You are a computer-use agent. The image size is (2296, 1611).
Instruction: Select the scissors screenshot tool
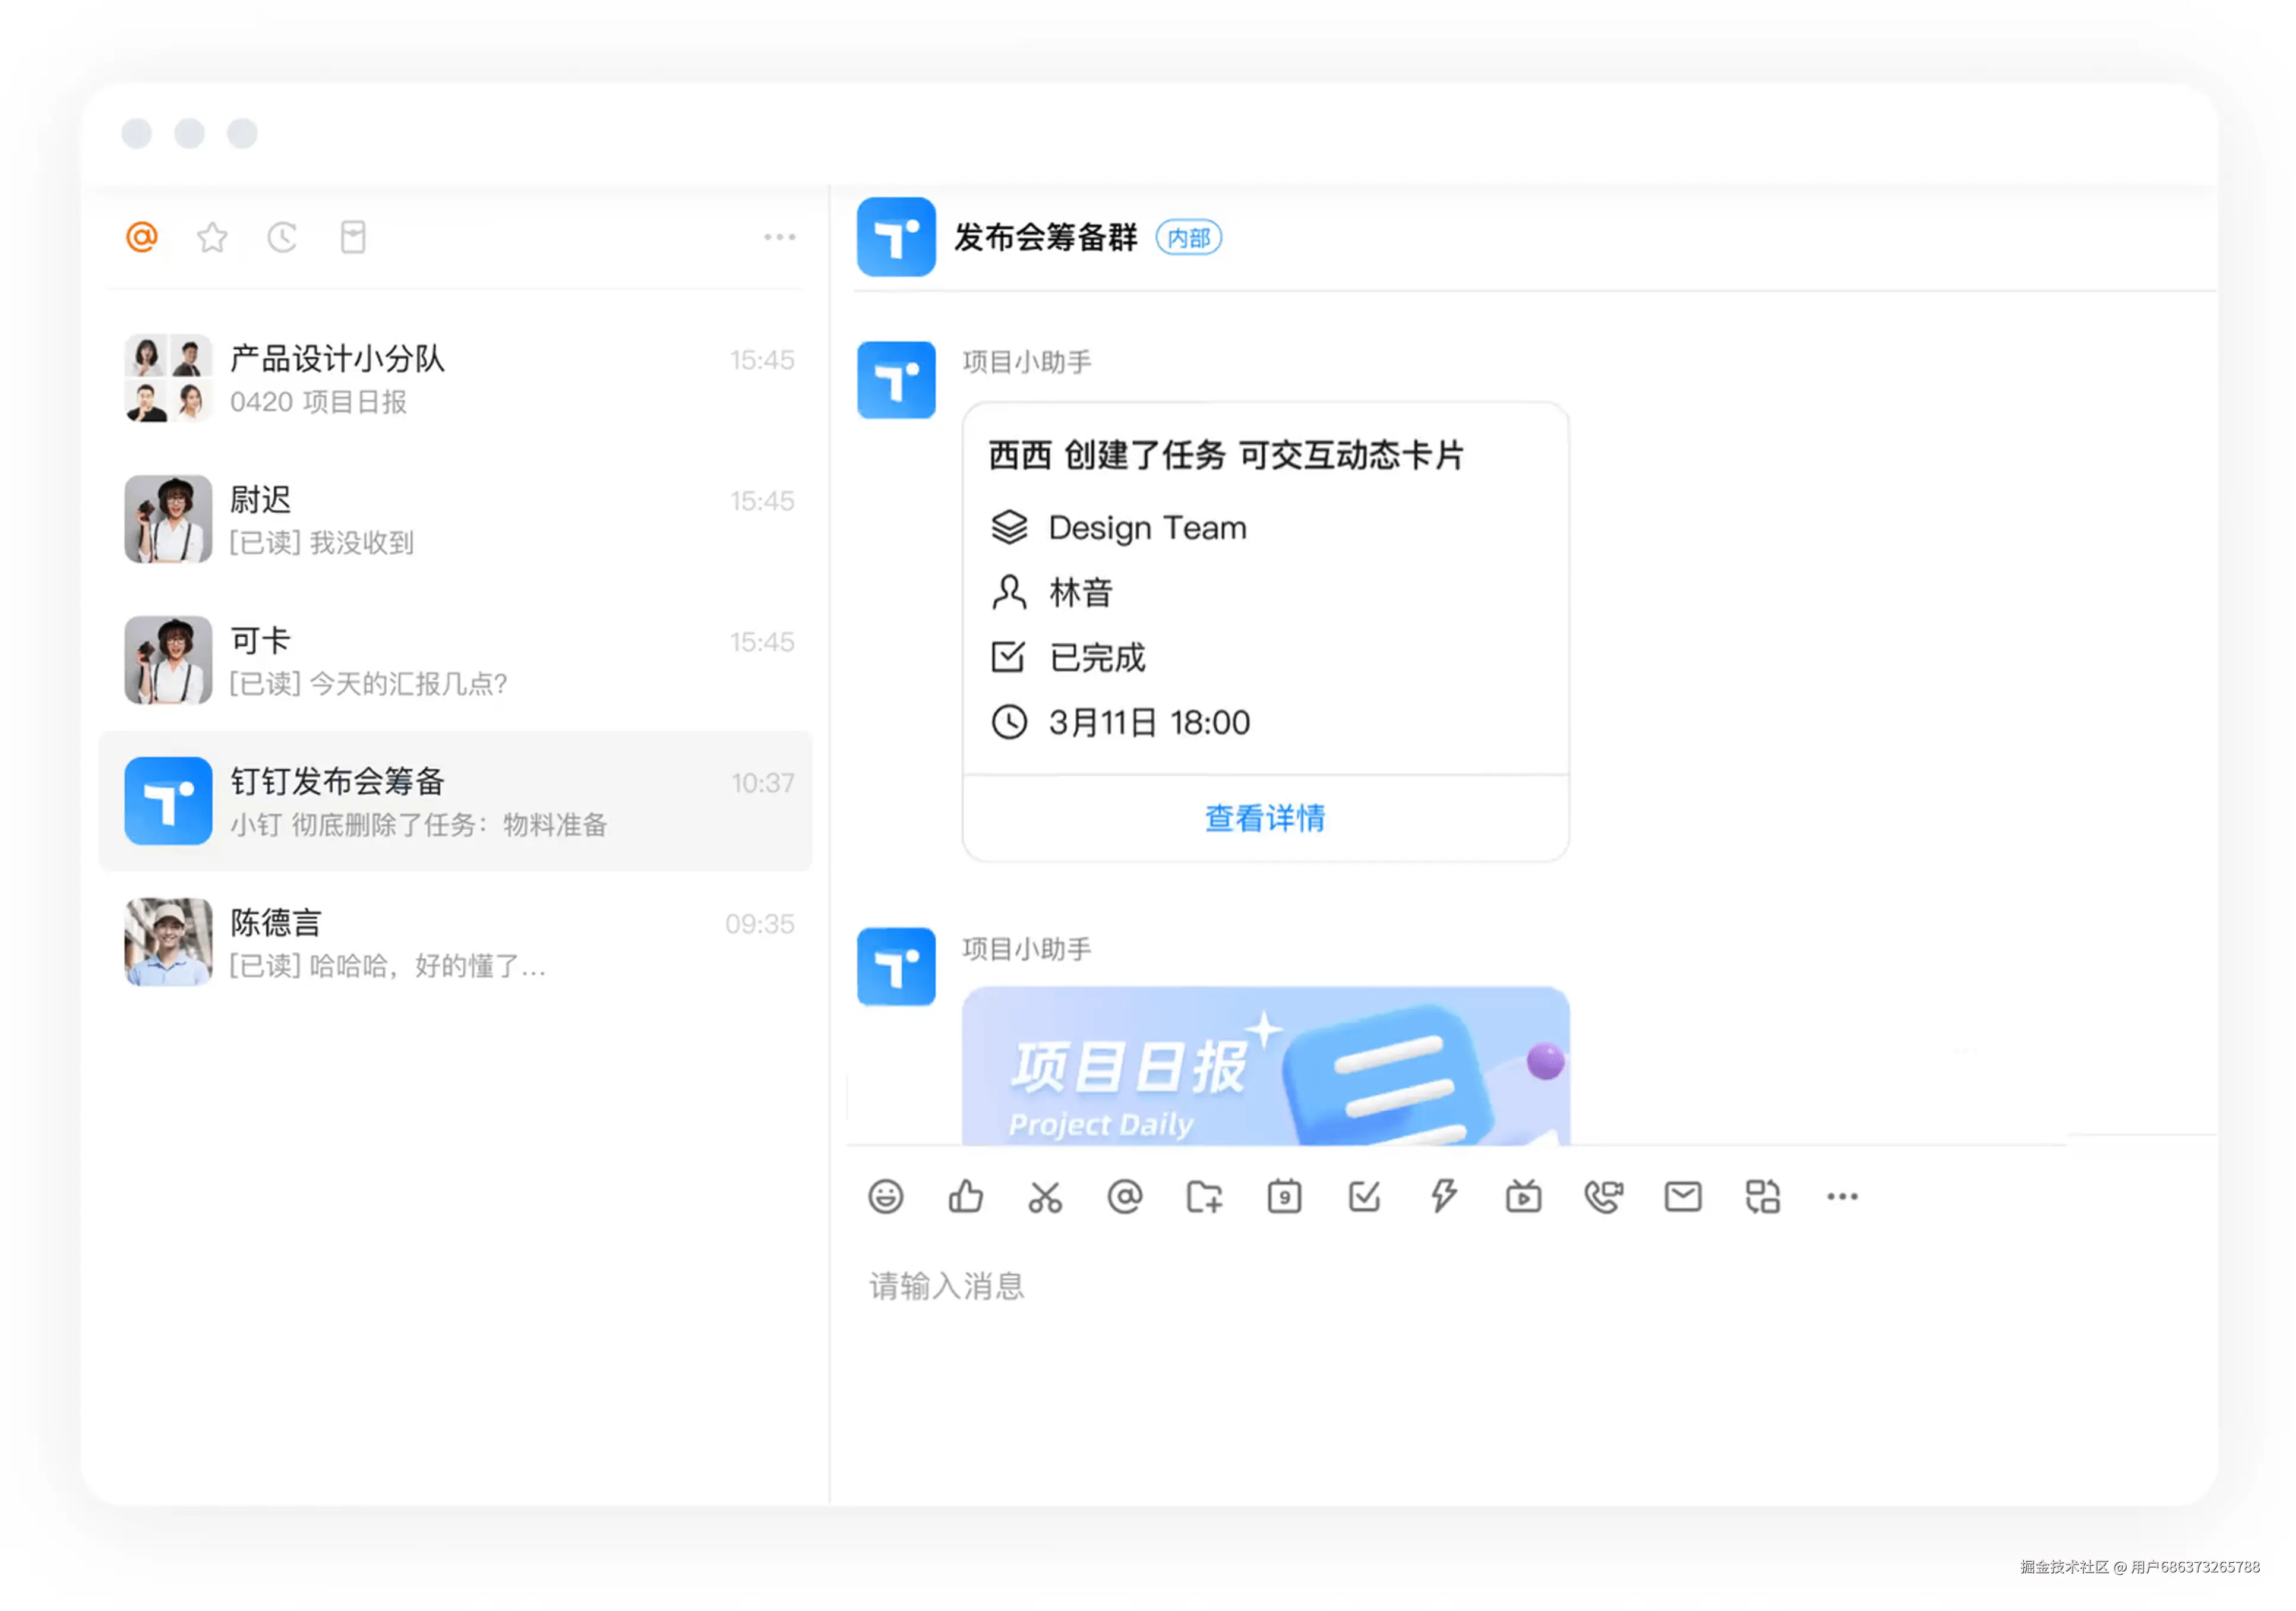pos(1045,1196)
